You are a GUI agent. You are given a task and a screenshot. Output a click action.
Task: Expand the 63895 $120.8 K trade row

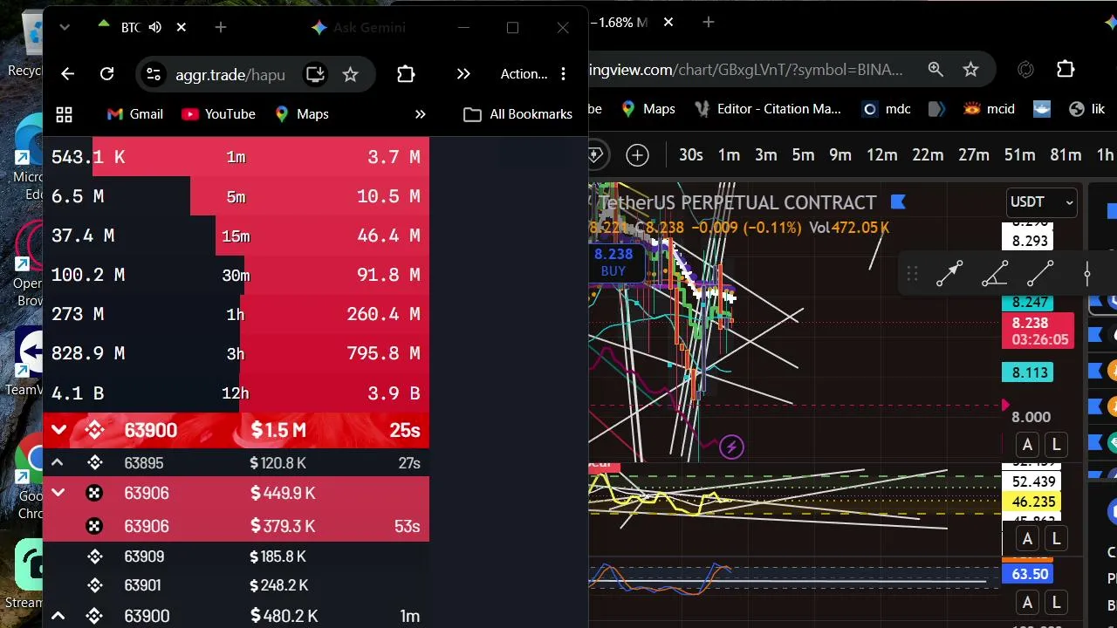pyautogui.click(x=58, y=463)
